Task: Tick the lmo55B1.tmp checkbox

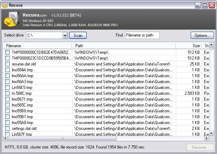Action: [x=8, y=116]
